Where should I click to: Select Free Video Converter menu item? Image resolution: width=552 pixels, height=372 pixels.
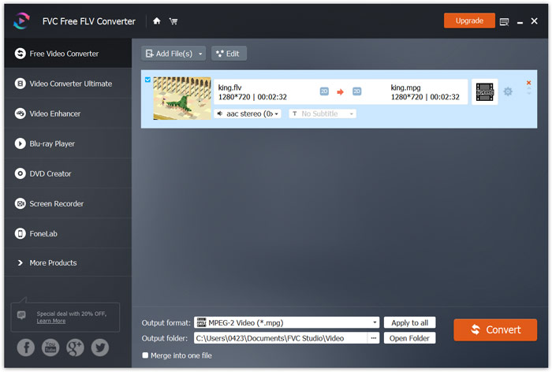[x=68, y=54]
